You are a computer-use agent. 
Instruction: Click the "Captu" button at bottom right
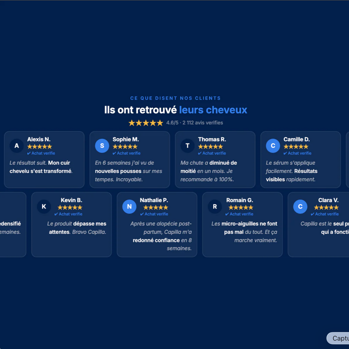click(338, 338)
